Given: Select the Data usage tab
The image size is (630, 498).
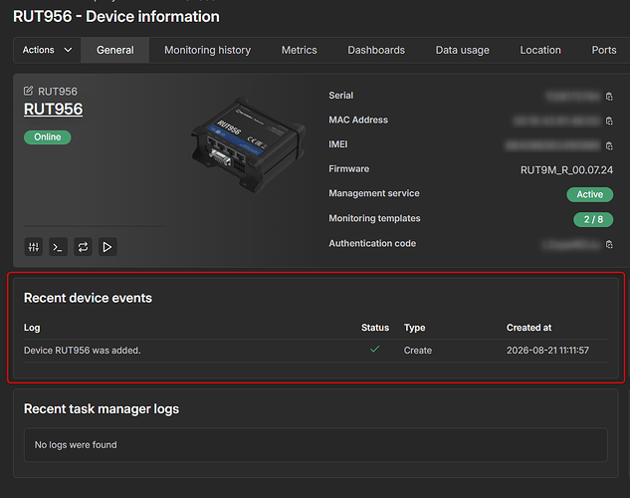Looking at the screenshot, I should [463, 50].
